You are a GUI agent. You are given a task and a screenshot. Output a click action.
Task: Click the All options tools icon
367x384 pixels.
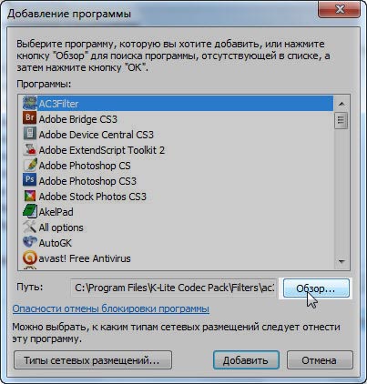(30, 227)
